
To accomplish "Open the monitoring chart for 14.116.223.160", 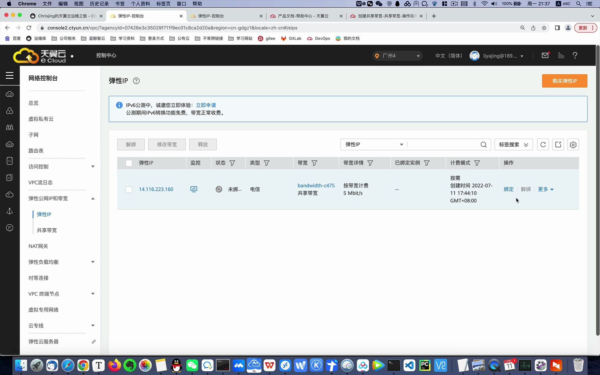I will click(194, 189).
